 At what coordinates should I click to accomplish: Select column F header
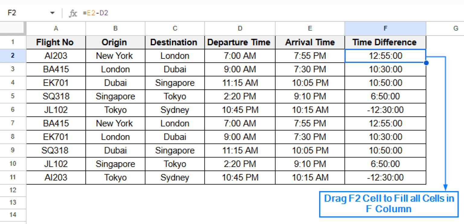(x=385, y=28)
